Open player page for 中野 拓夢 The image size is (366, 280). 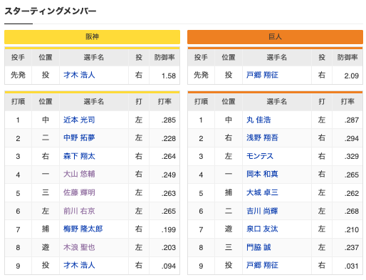79,138
